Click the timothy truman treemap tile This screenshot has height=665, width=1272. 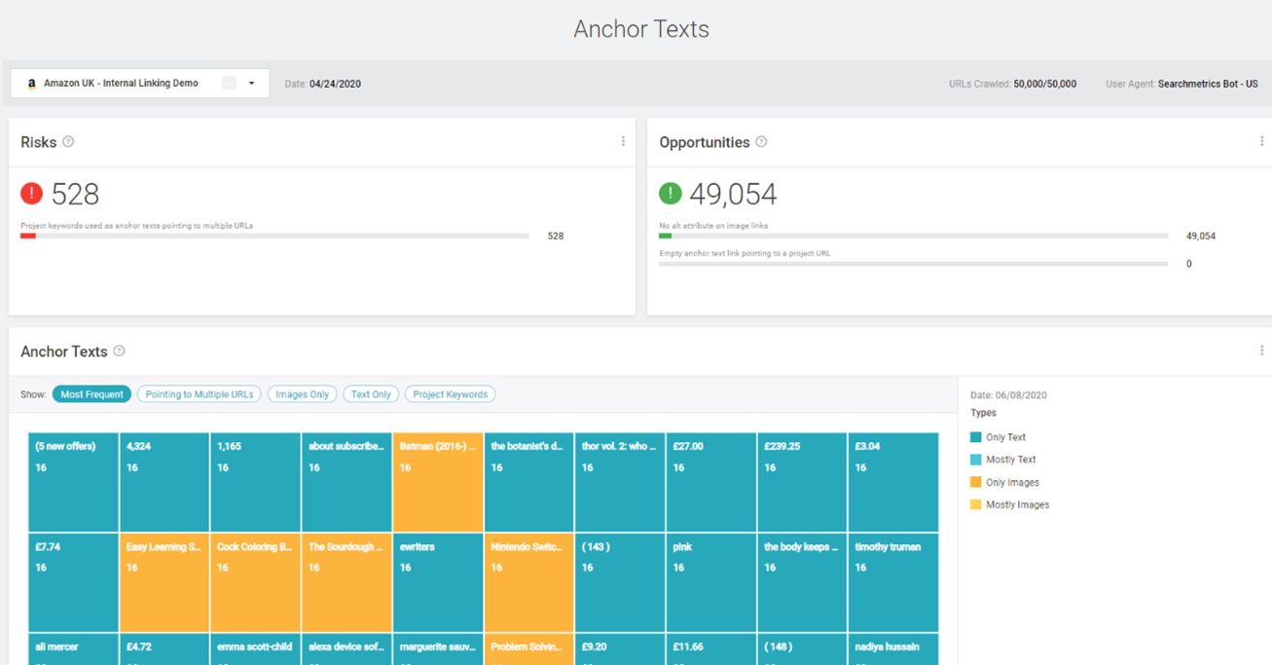pos(893,582)
